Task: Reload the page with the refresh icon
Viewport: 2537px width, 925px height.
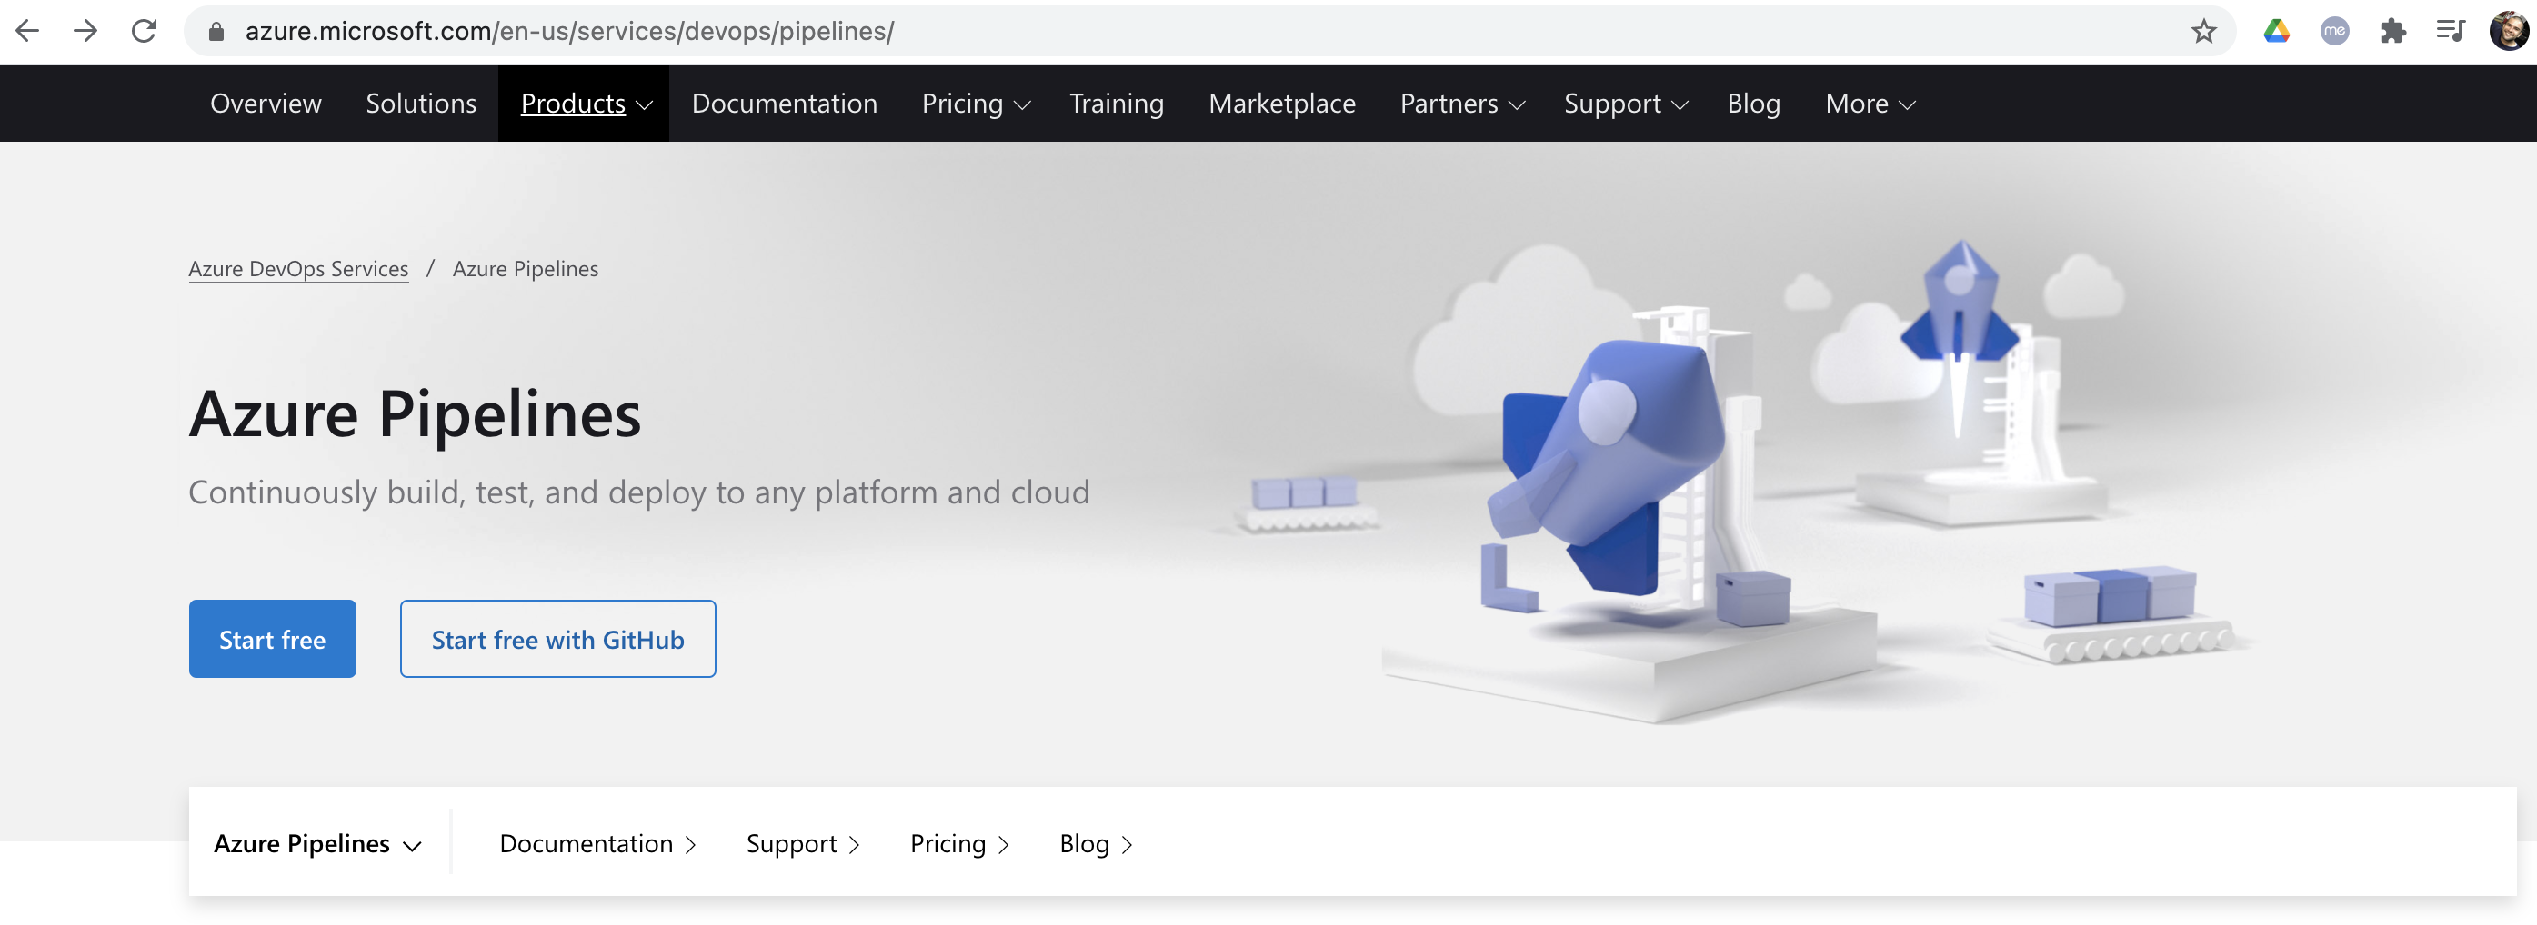Action: pyautogui.click(x=144, y=31)
